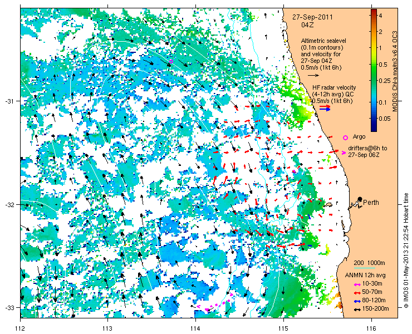Image resolution: width=412 pixels, height=334 pixels.
Task: Click the longitude axis label 114
Action: pos(195,328)
